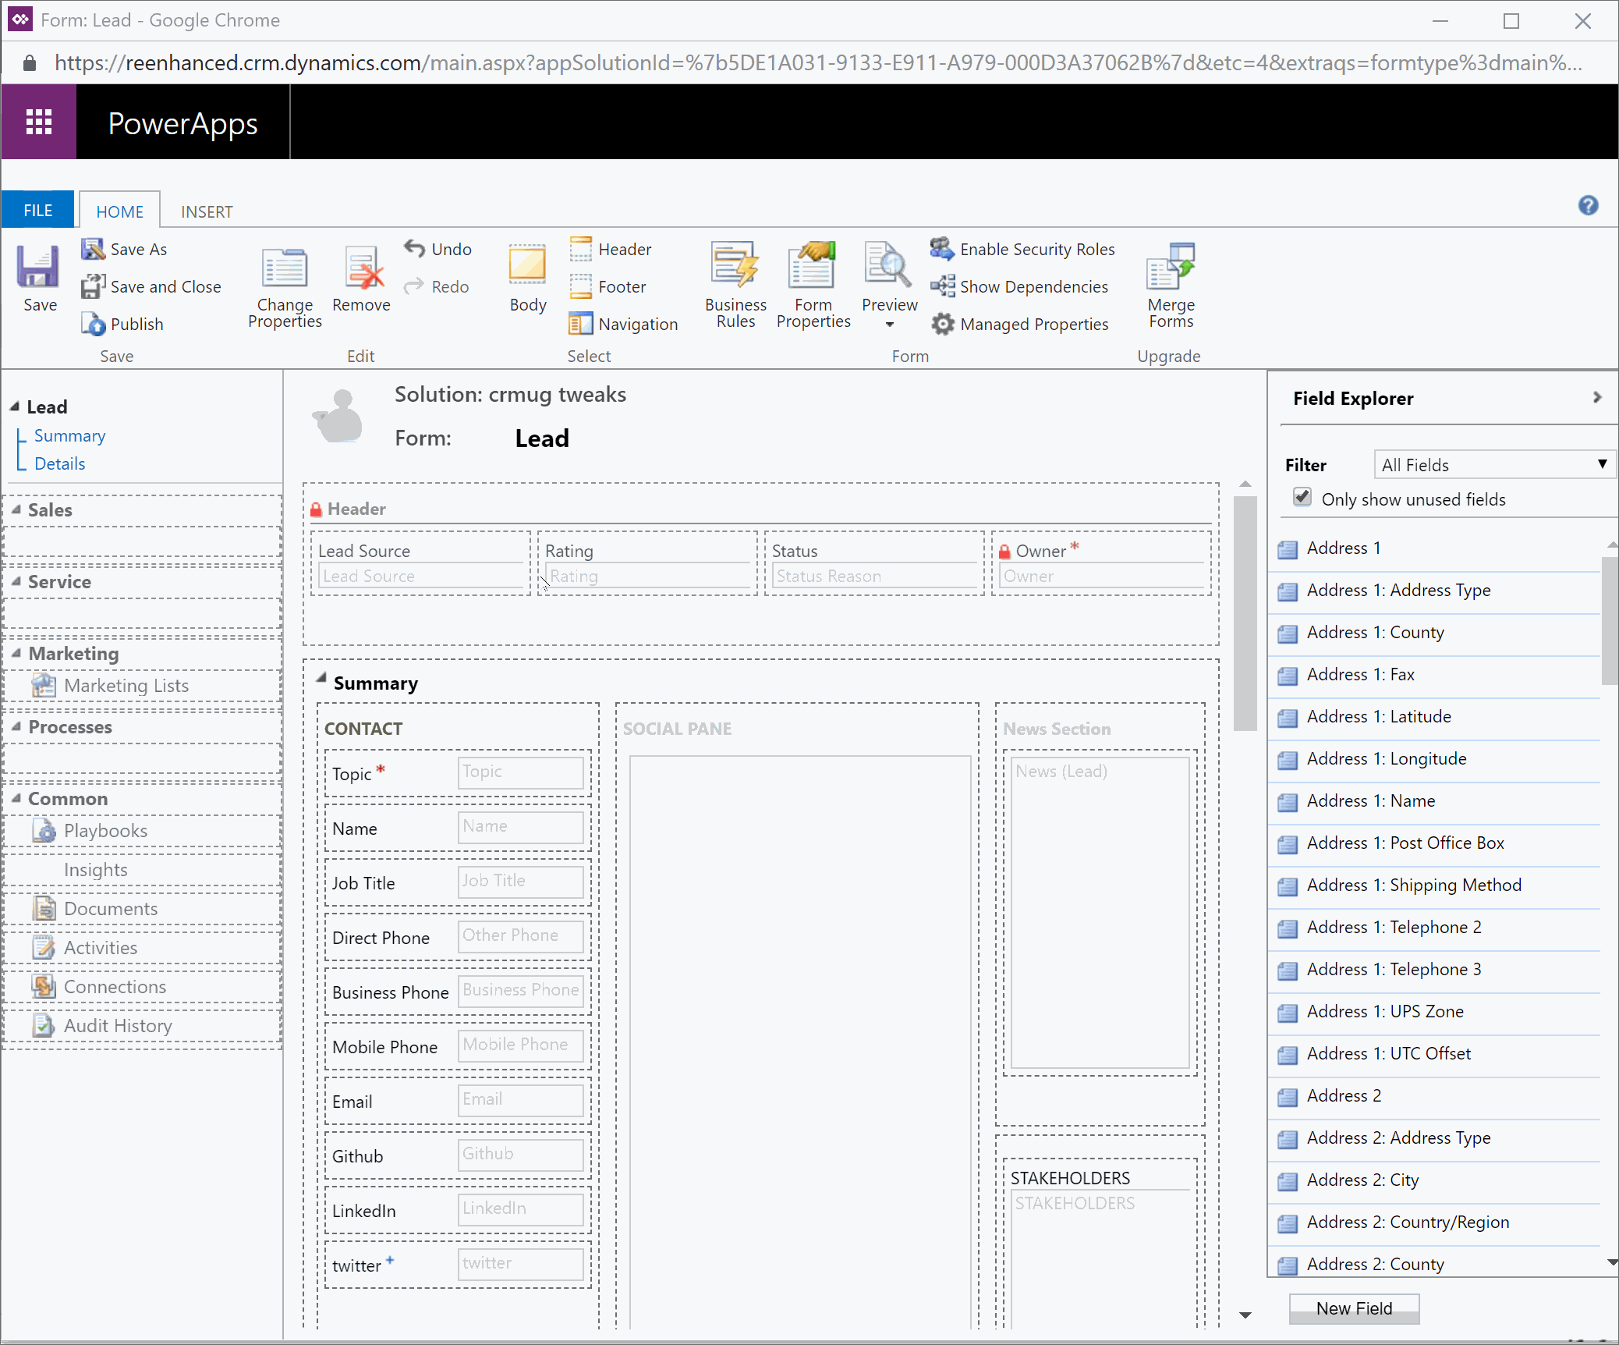1619x1345 pixels.
Task: Click Merge Forms
Action: pos(1171,287)
